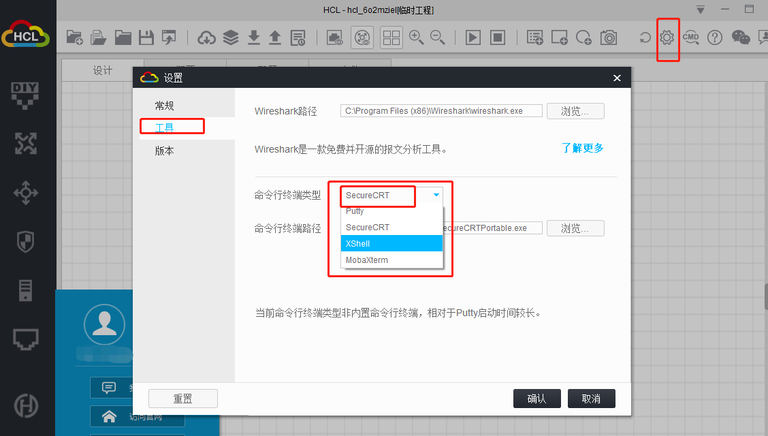Click the topology view eye icon

click(362, 37)
